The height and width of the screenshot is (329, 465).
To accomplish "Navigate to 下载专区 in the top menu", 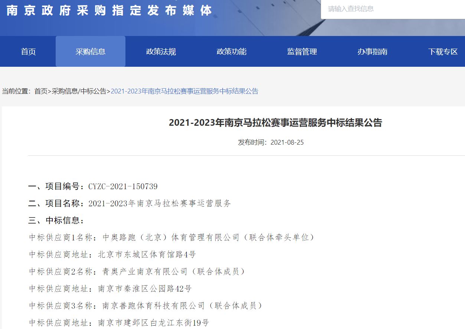I will [443, 52].
